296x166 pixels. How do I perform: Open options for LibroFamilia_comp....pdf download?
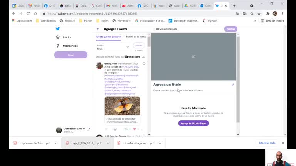click(x=160, y=143)
